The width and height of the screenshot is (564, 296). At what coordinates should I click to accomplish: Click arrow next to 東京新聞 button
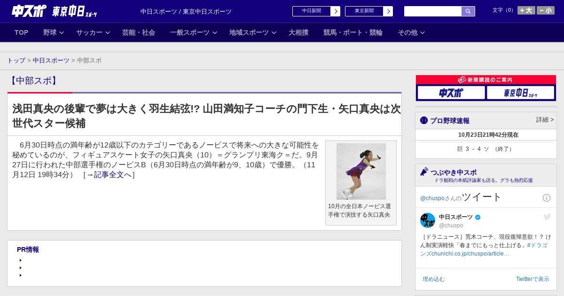[x=388, y=11]
